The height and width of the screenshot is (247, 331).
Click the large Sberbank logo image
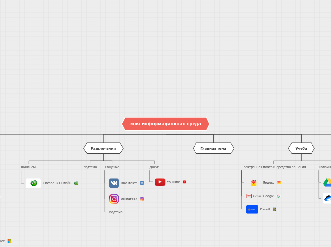(33, 183)
